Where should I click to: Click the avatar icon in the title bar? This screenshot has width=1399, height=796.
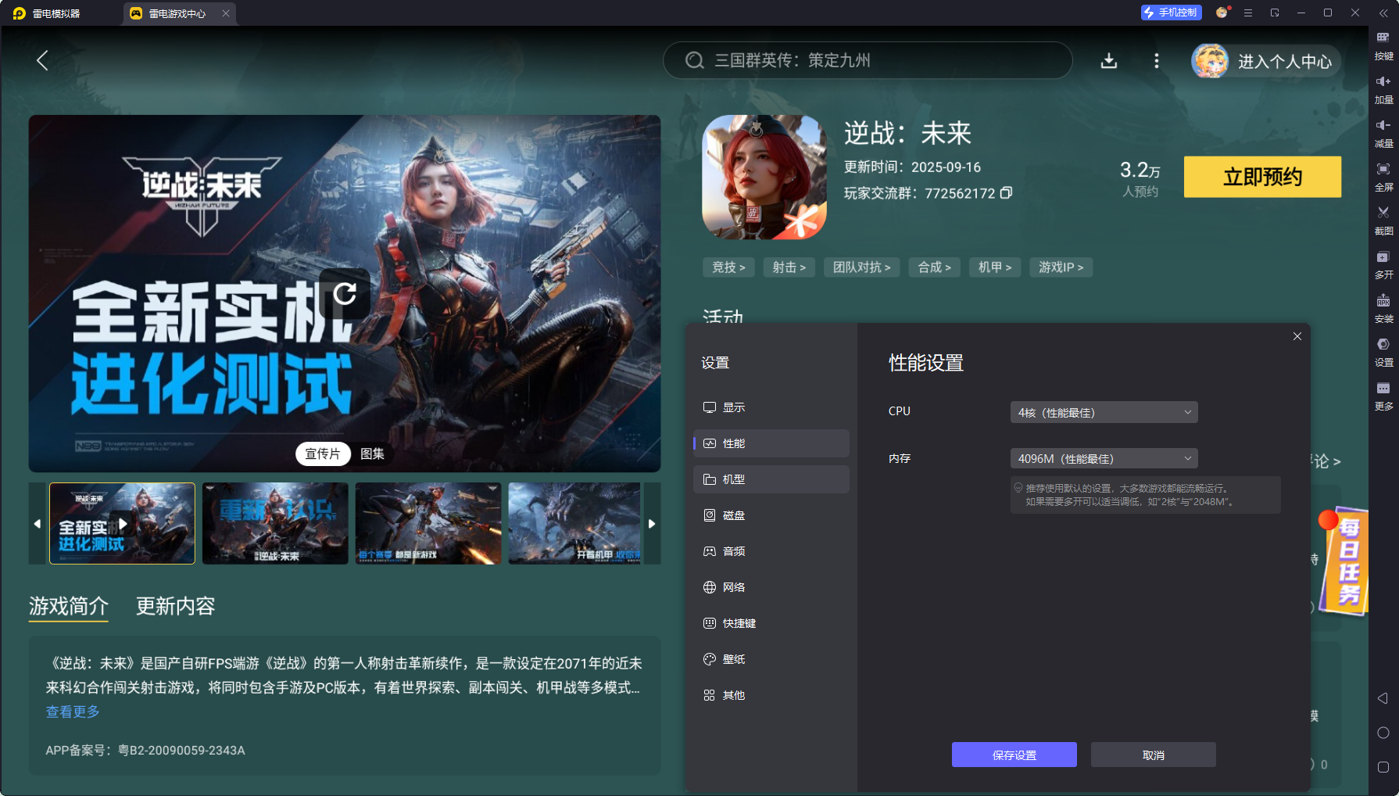pyautogui.click(x=1222, y=13)
